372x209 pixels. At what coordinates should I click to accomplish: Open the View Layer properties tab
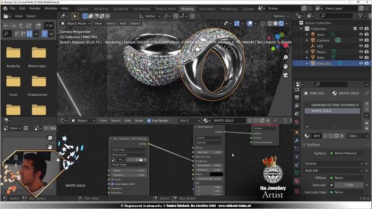point(297,106)
